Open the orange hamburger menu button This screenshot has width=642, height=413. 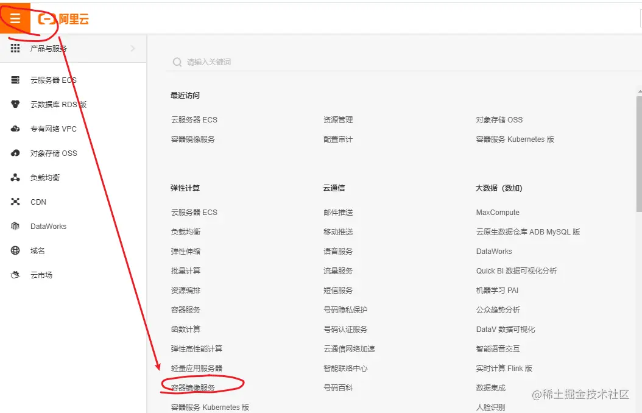pyautogui.click(x=15, y=18)
